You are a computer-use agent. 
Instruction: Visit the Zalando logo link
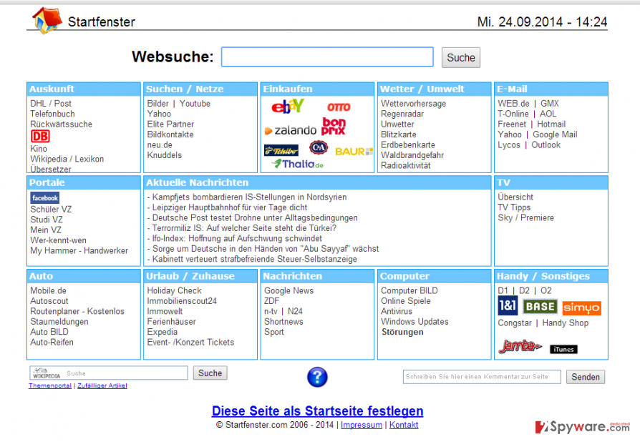click(x=290, y=130)
